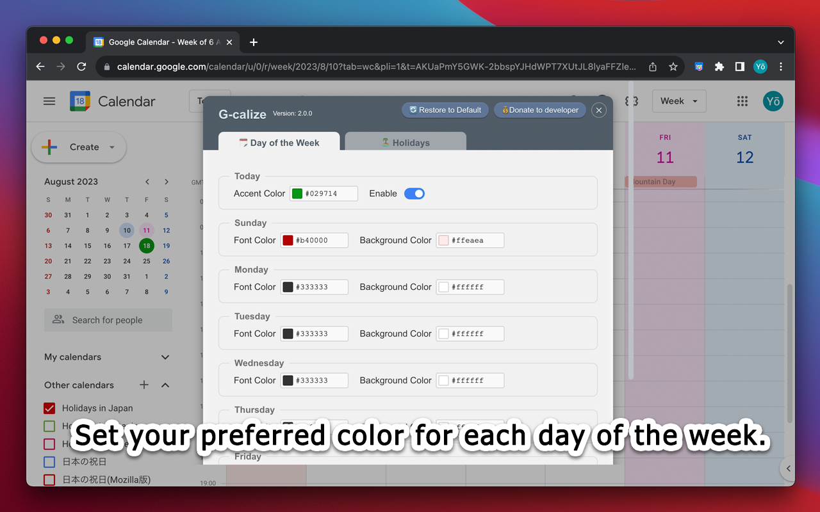Edit the Sunday background color hex value

coord(470,240)
